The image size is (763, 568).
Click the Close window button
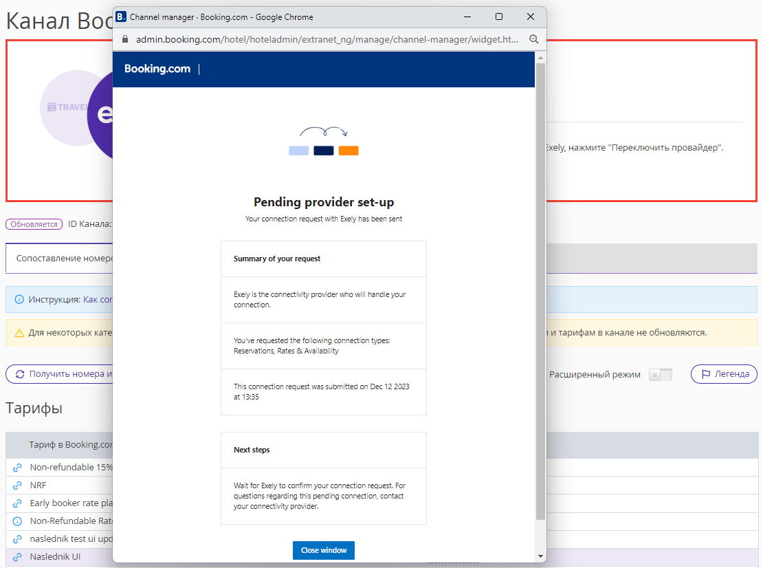[324, 550]
